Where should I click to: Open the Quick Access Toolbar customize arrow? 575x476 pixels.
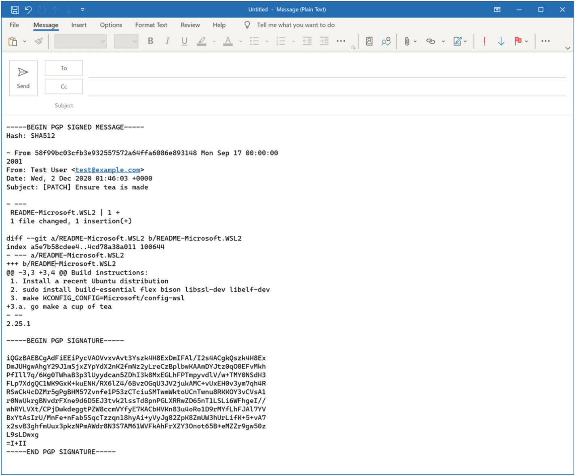point(82,9)
